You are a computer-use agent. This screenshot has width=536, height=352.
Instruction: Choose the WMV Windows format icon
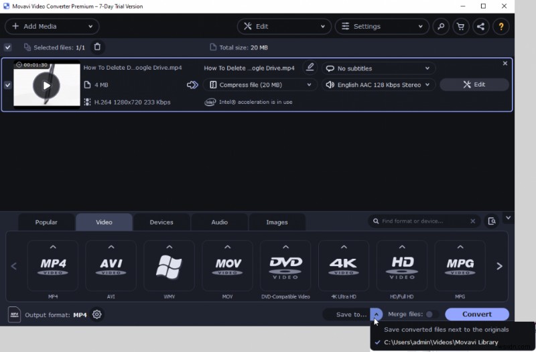click(169, 266)
